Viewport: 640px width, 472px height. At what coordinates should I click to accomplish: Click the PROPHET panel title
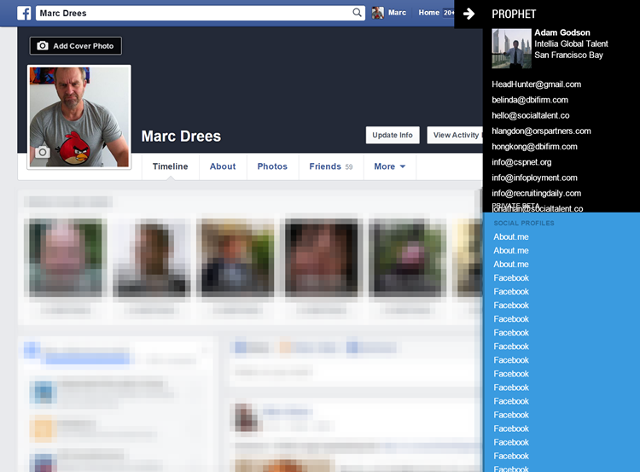coord(514,15)
